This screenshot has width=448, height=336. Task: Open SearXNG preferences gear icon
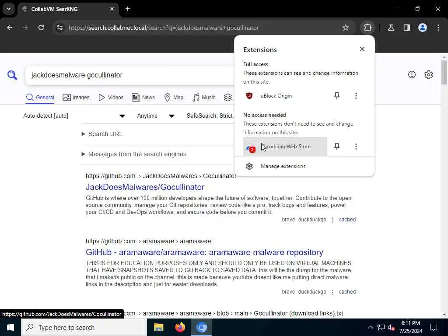(x=429, y=74)
